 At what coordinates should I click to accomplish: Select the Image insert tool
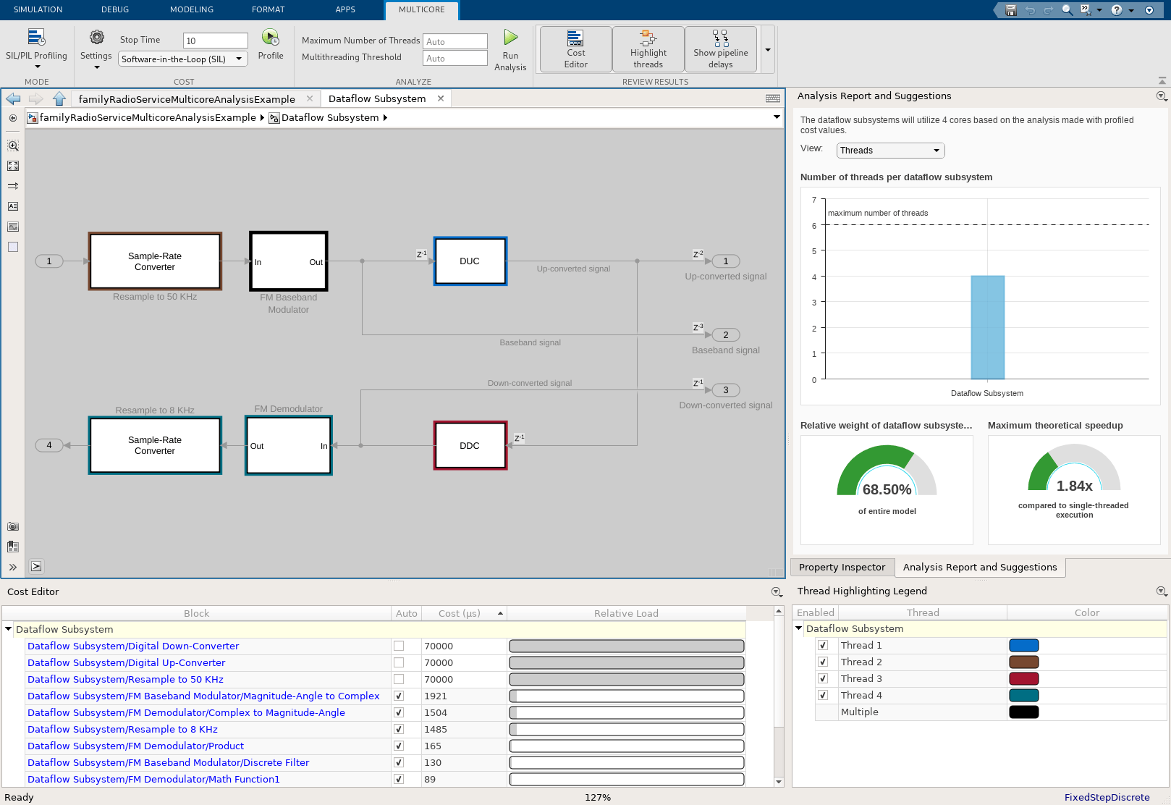point(13,227)
